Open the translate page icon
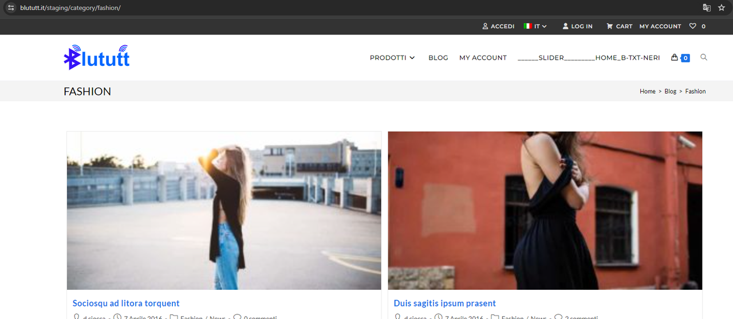Image resolution: width=733 pixels, height=319 pixels. 707,7
